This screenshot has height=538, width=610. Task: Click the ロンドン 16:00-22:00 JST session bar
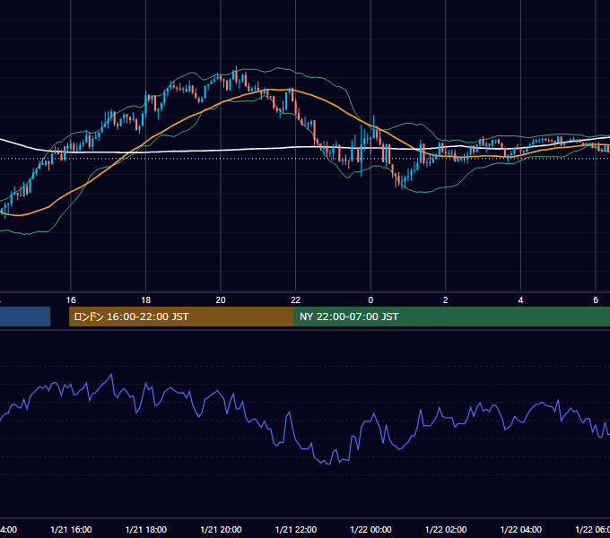pyautogui.click(x=181, y=317)
